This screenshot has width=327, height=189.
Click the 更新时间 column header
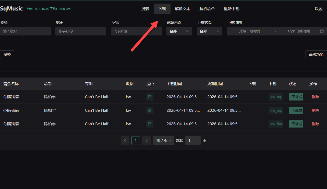click(215, 84)
